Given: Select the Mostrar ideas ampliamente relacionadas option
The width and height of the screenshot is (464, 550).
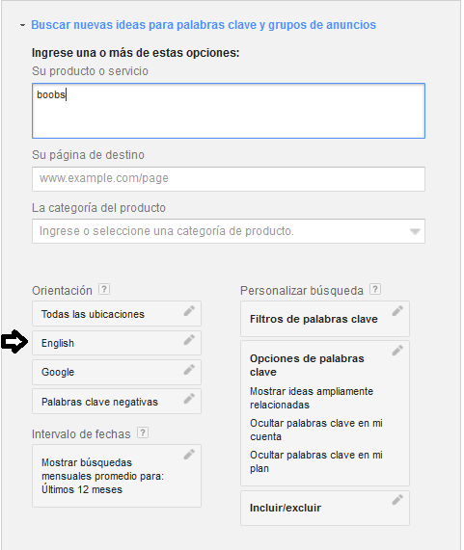Looking at the screenshot, I should coord(312,398).
